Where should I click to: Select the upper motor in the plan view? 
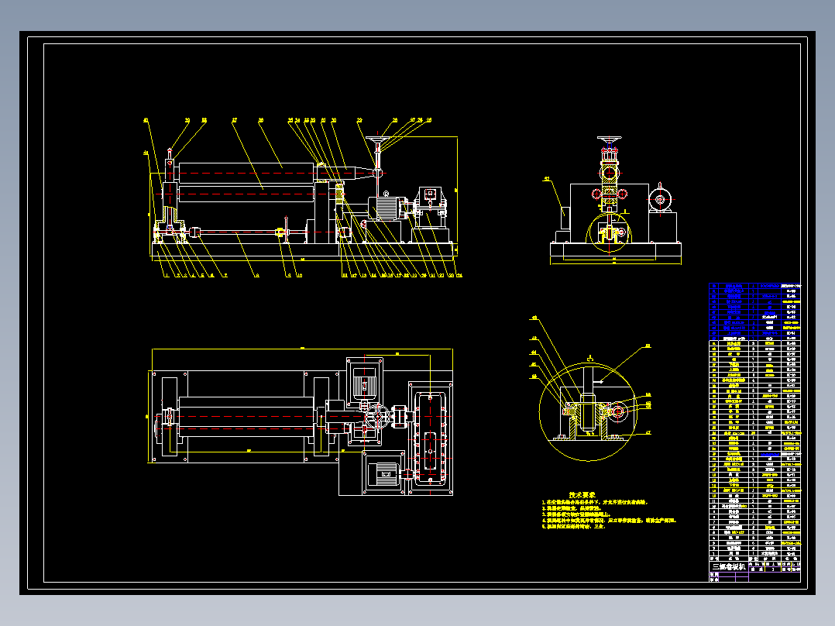click(x=365, y=384)
